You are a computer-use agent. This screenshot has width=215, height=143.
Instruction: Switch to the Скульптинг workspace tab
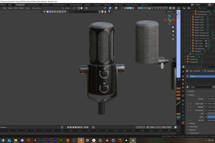(45, 5)
